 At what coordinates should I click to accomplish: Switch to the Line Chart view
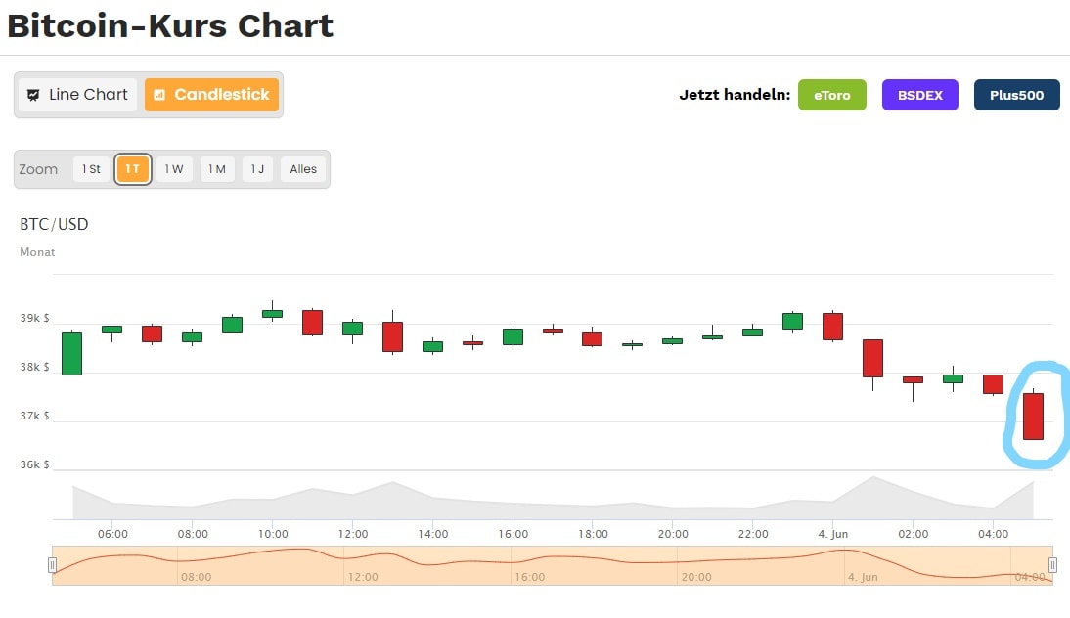click(x=78, y=95)
